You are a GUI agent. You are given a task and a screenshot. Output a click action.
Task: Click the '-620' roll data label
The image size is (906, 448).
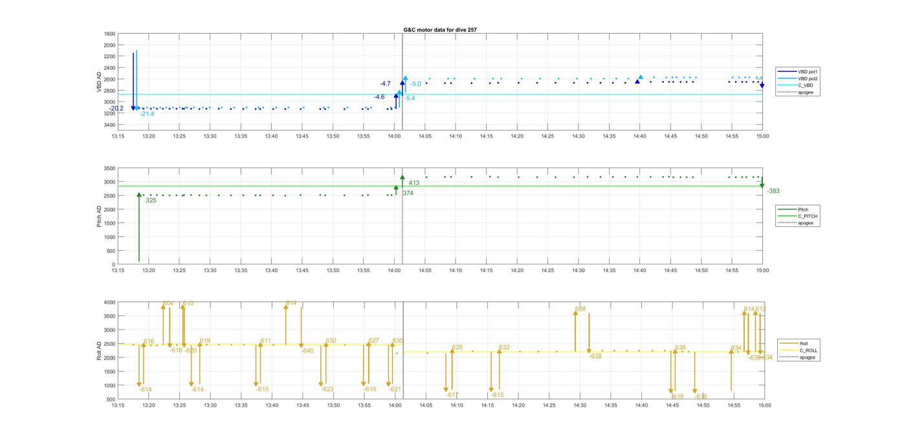[x=190, y=350]
